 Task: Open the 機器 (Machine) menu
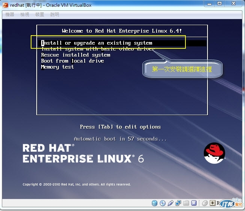[10, 15]
